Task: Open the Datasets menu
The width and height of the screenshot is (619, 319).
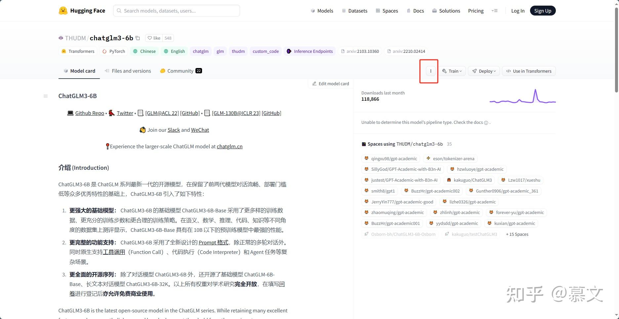Action: click(x=354, y=11)
